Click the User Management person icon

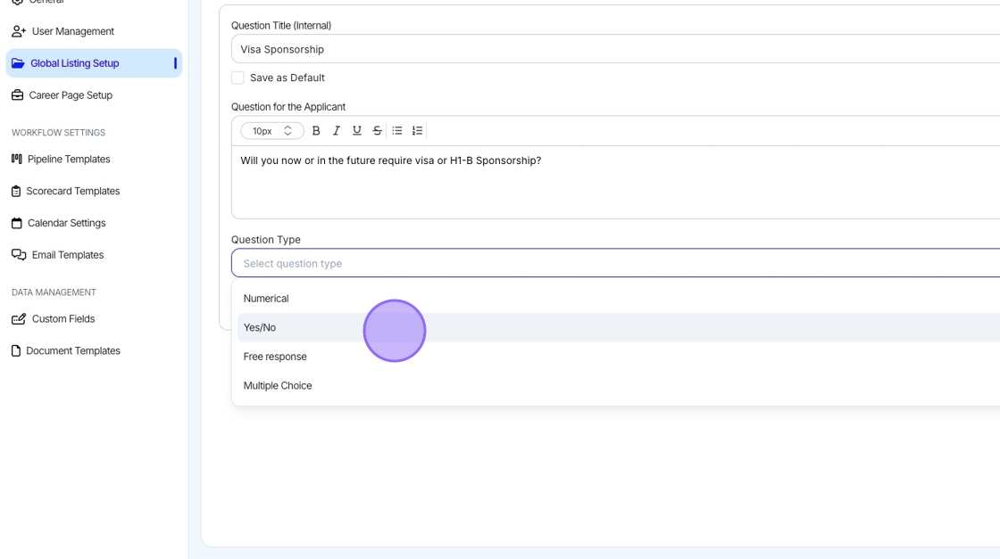tap(18, 31)
